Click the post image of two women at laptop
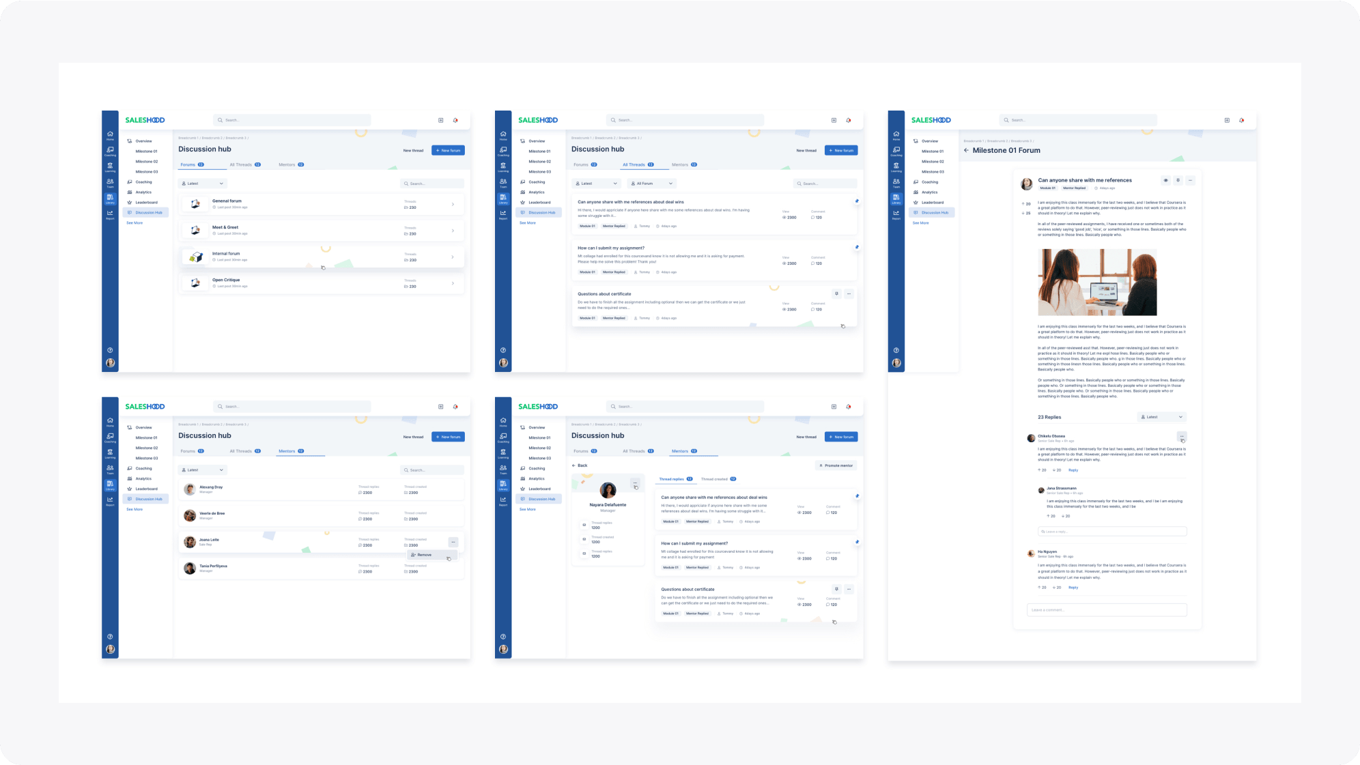The width and height of the screenshot is (1360, 765). (1097, 282)
